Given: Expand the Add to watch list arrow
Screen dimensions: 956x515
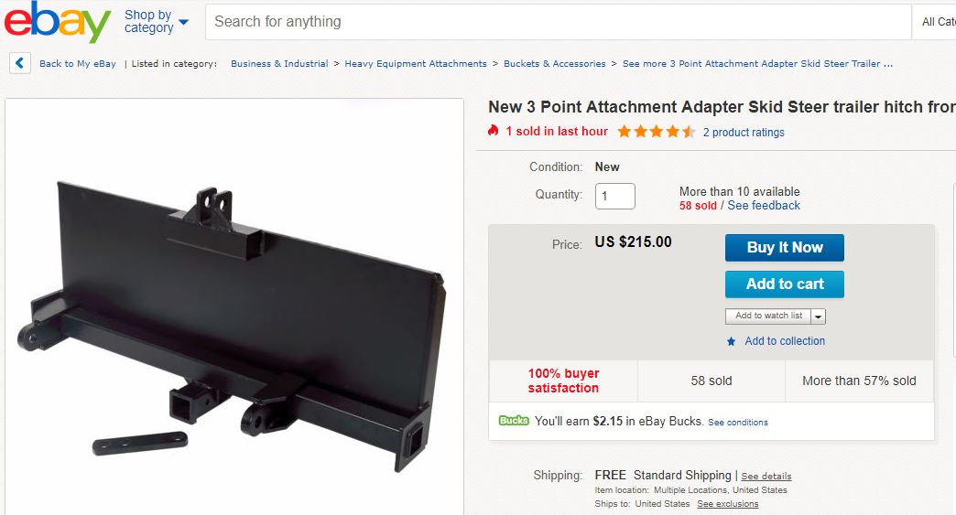Looking at the screenshot, I should tap(819, 317).
